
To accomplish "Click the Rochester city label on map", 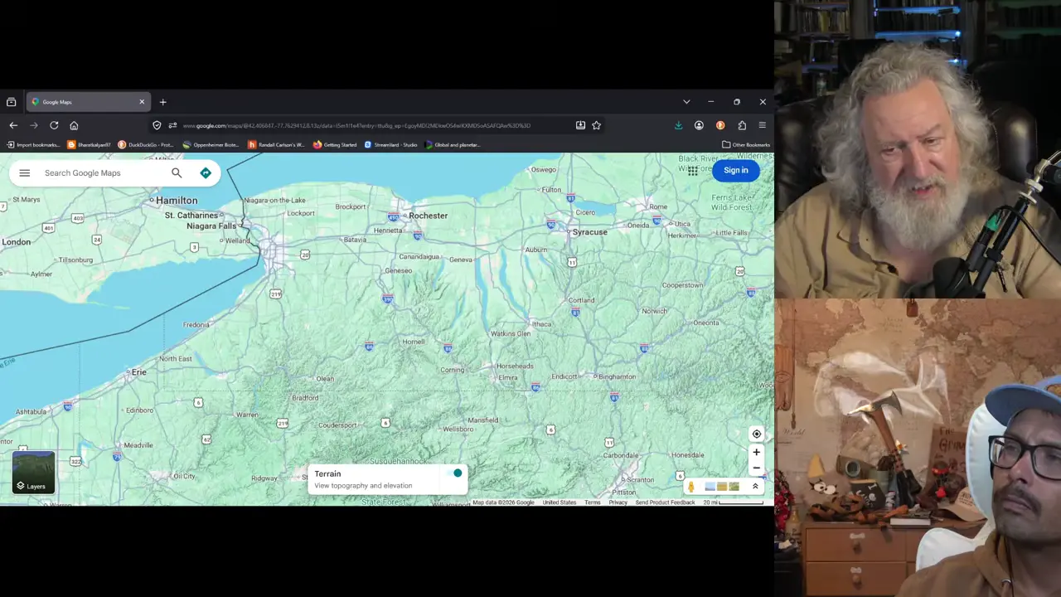I will (x=428, y=216).
